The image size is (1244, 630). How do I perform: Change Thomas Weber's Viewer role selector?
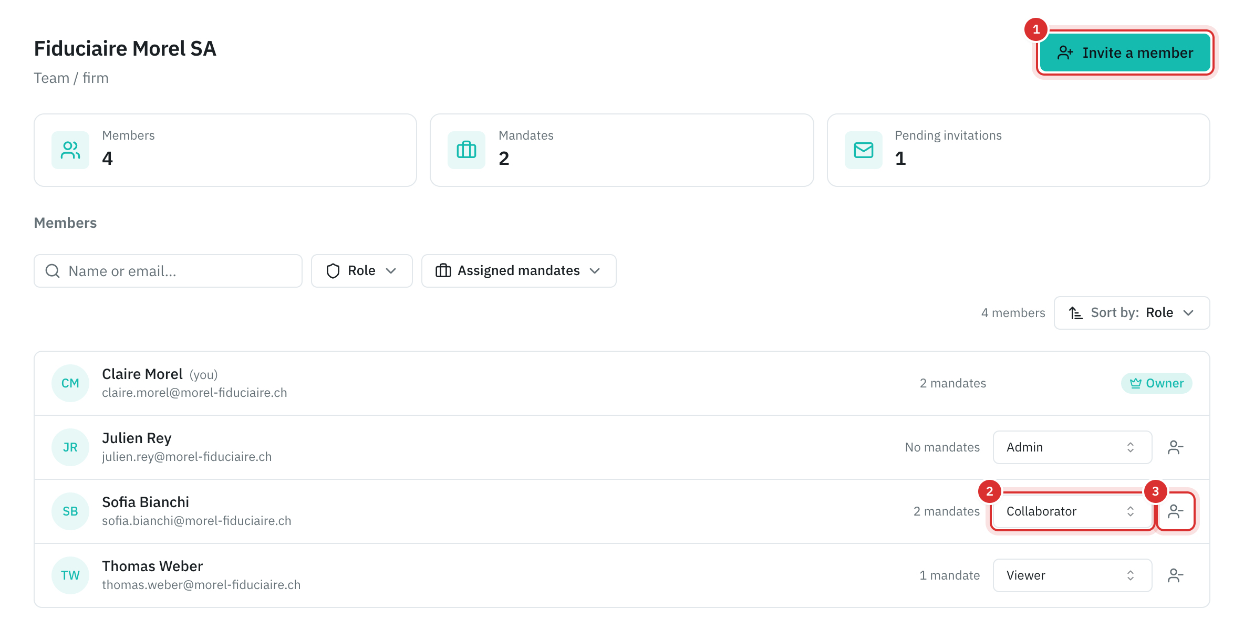1072,575
